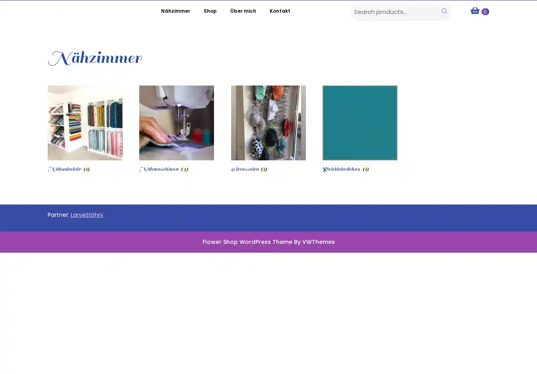This screenshot has height=374, width=537.
Task: Click the Flower Shop WordPress Theme link
Action: pyautogui.click(x=268, y=242)
